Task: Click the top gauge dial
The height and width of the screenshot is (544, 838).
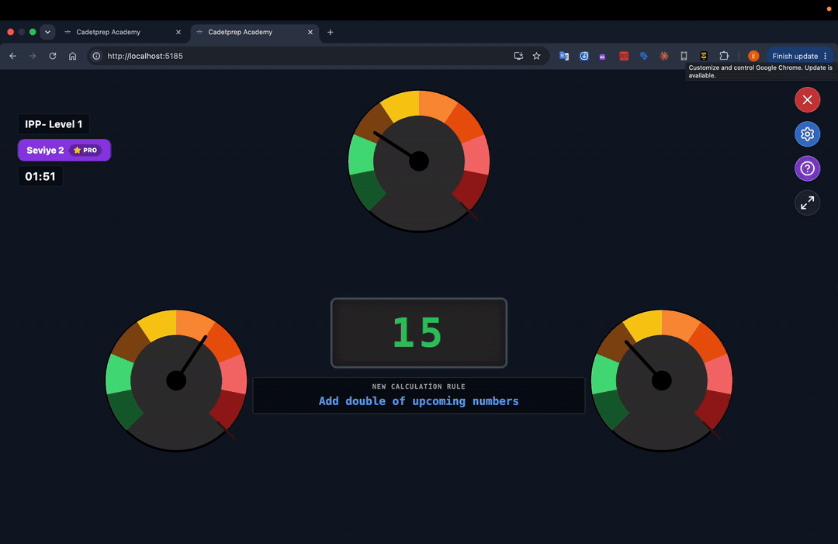Action: [419, 161]
